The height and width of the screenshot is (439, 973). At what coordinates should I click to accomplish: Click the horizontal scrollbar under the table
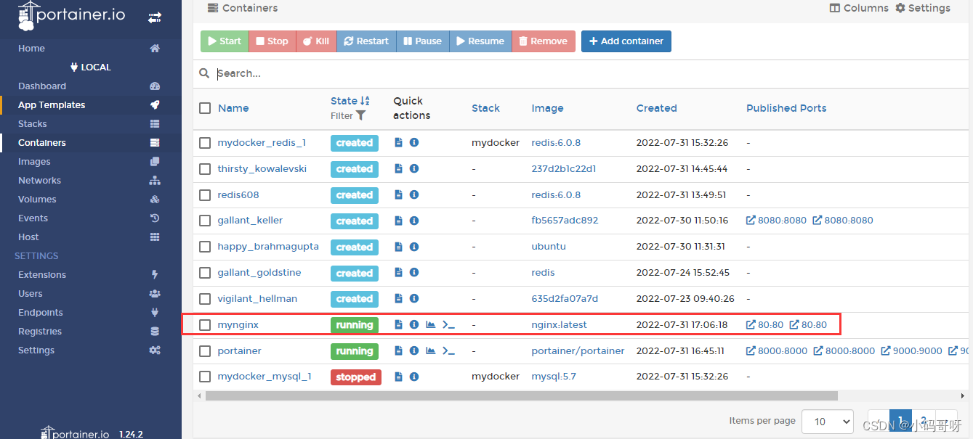click(521, 396)
